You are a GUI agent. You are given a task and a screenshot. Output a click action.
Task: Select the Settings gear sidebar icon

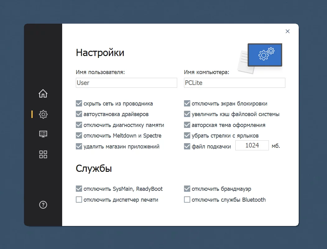(x=43, y=114)
